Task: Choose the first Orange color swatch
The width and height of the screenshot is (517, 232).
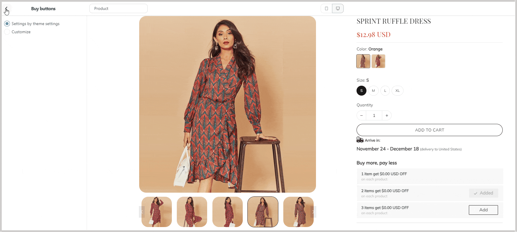Action: [363, 61]
